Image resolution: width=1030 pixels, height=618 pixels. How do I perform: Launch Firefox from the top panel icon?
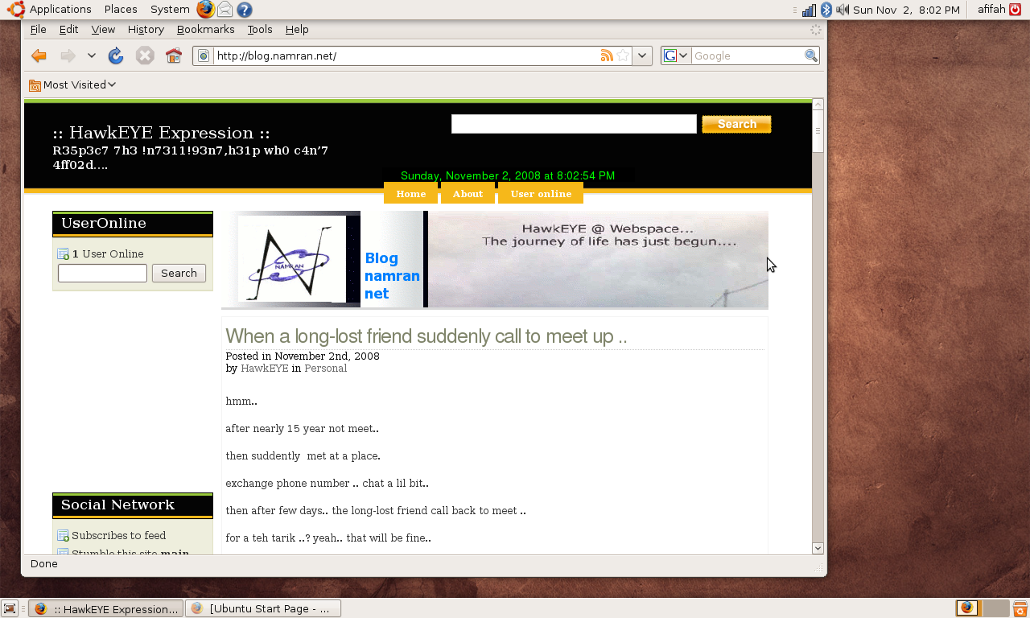coord(206,10)
